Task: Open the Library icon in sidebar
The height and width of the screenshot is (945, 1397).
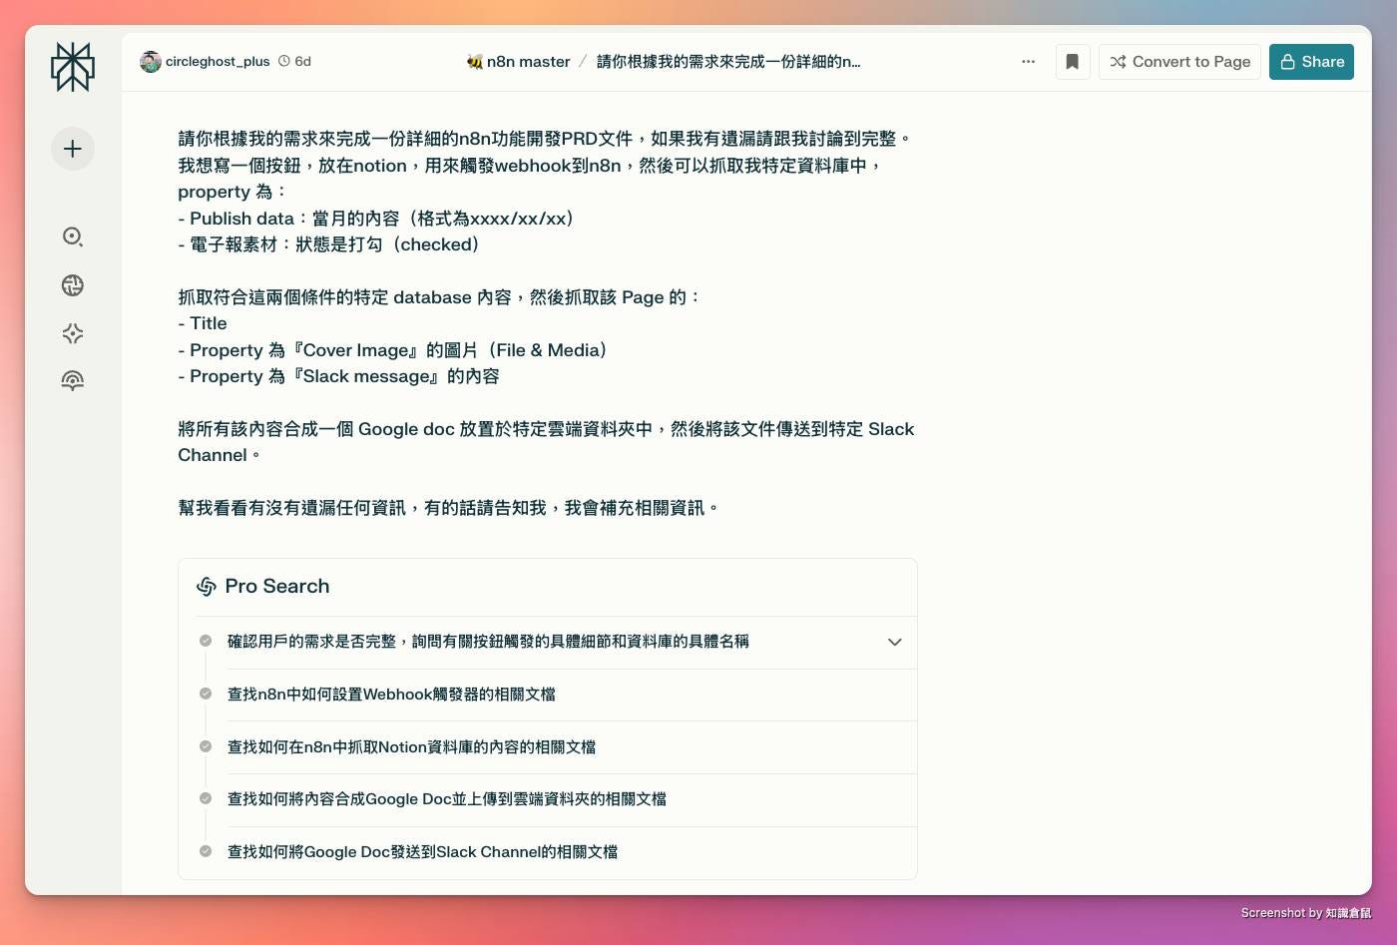Action: (73, 380)
